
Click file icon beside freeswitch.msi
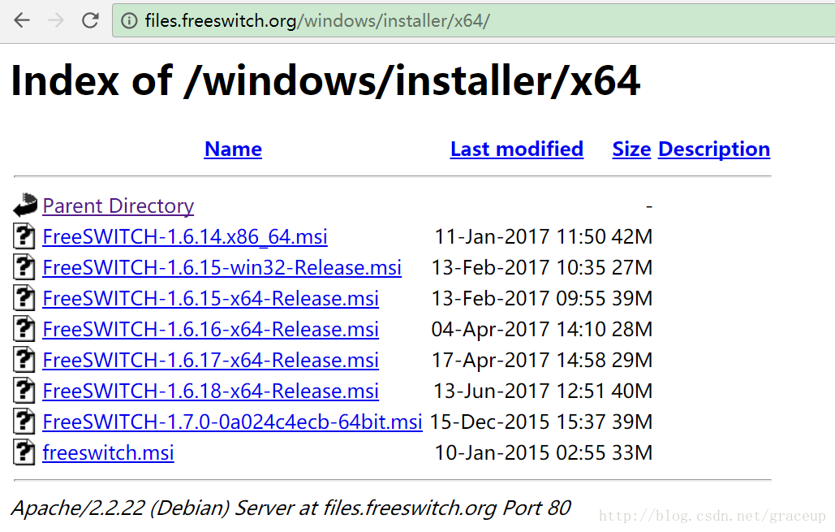pos(24,452)
